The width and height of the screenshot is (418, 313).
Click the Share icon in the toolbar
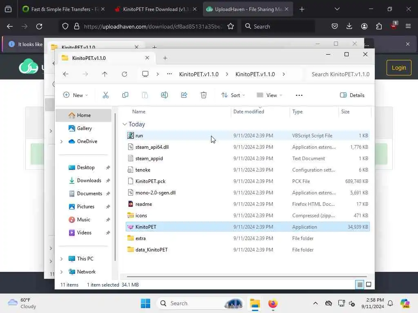(x=184, y=95)
